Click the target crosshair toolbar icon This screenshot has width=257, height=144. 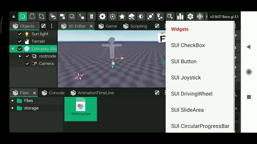pyautogui.click(x=200, y=16)
